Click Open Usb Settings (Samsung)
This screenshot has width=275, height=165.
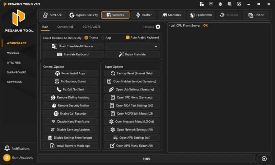point(132,89)
